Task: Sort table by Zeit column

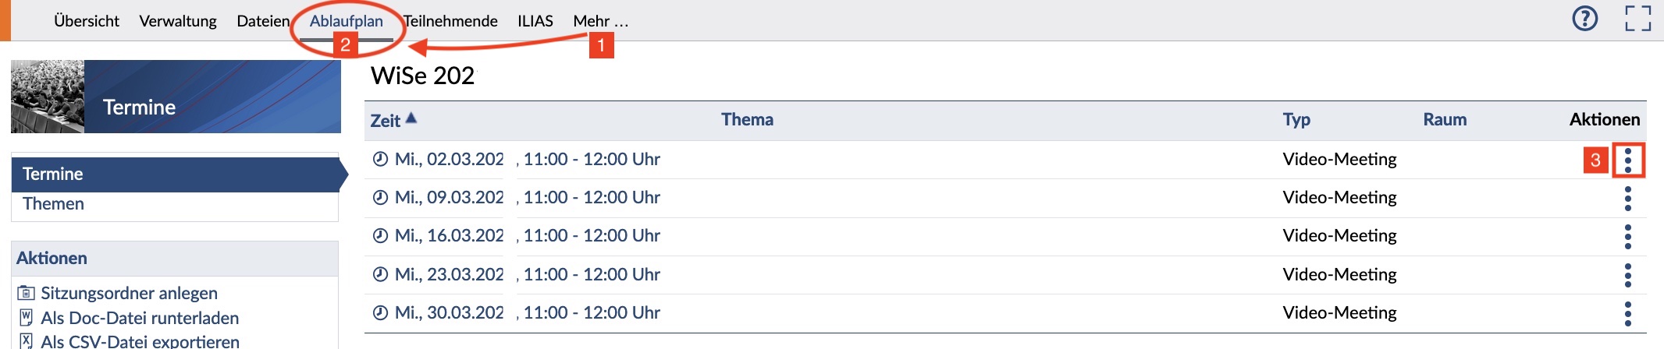Action: (x=386, y=121)
